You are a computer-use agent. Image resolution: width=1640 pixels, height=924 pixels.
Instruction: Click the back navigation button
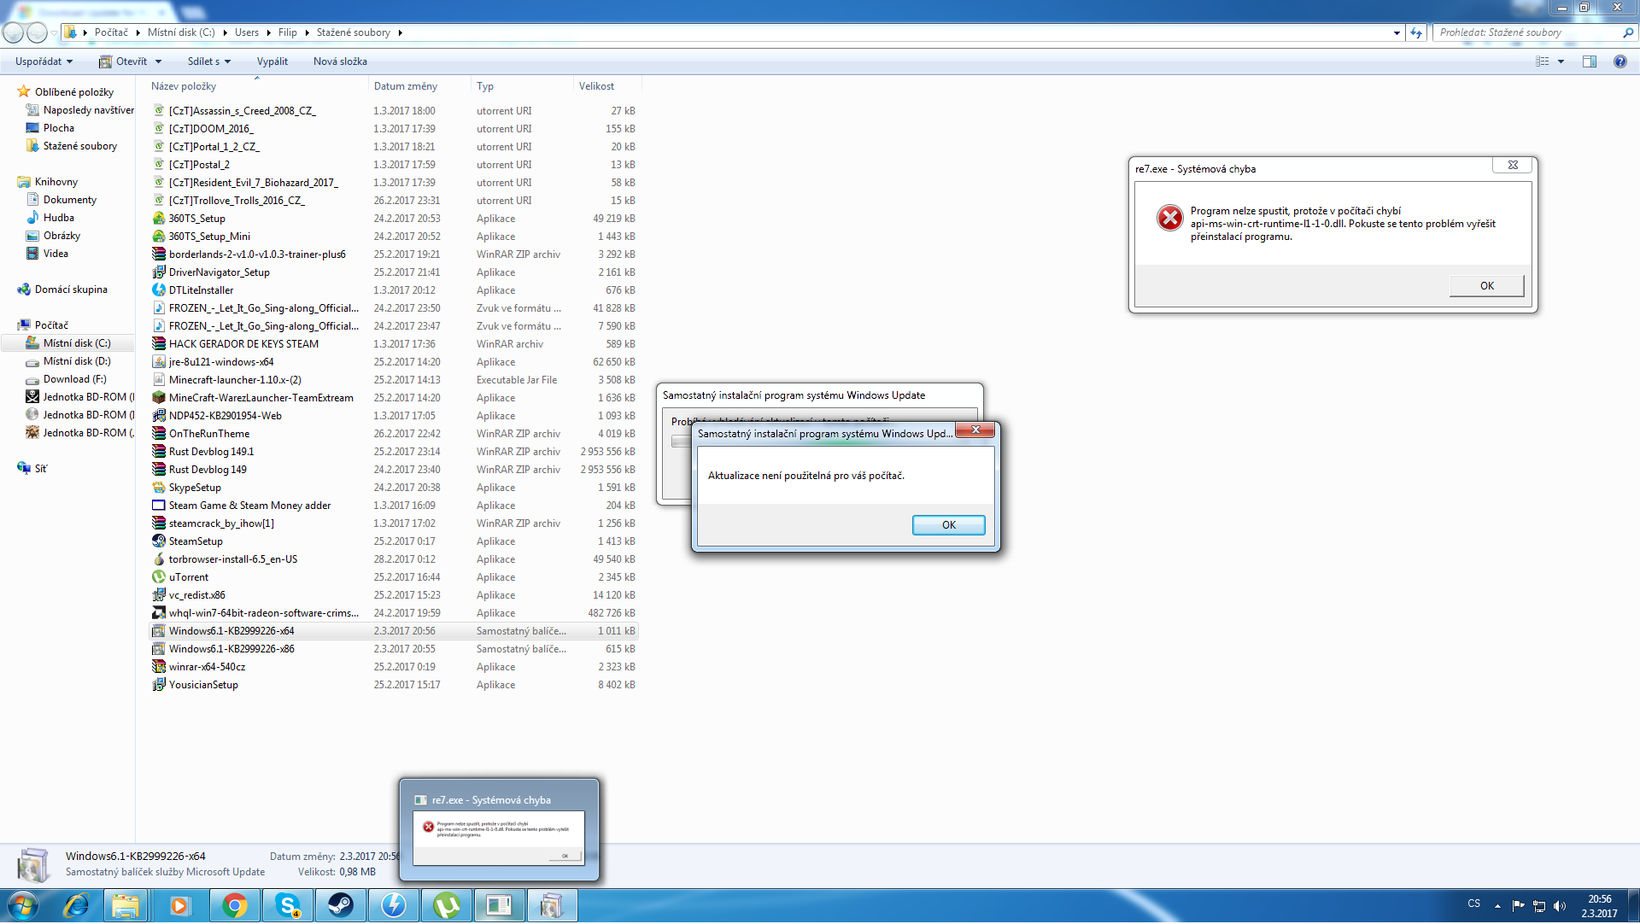[14, 32]
